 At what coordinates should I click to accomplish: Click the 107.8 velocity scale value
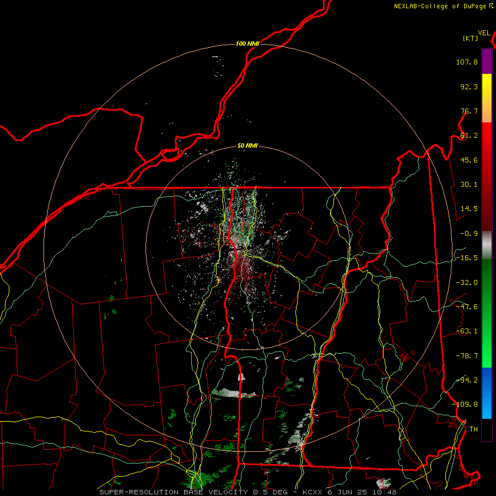click(467, 62)
